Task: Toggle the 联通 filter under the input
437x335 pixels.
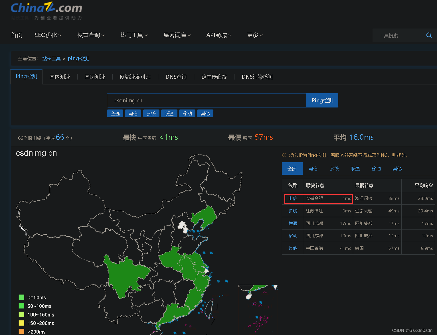Action: (169, 113)
